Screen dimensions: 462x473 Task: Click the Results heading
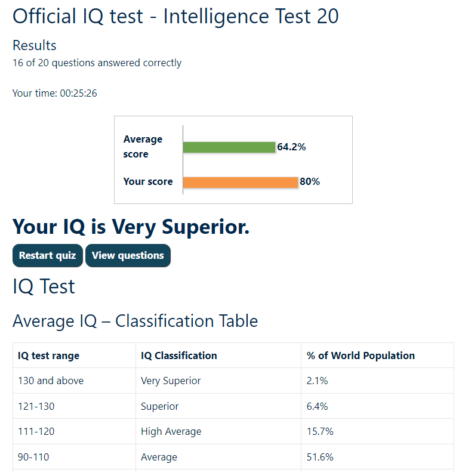(35, 45)
